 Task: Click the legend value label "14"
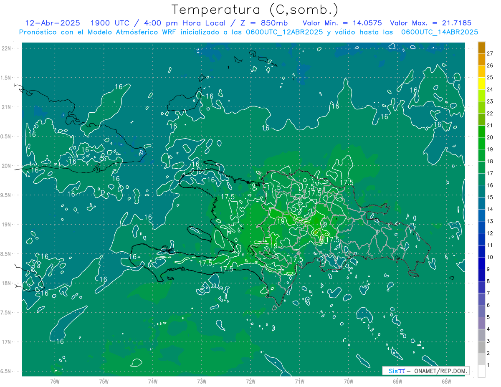tap(490, 209)
